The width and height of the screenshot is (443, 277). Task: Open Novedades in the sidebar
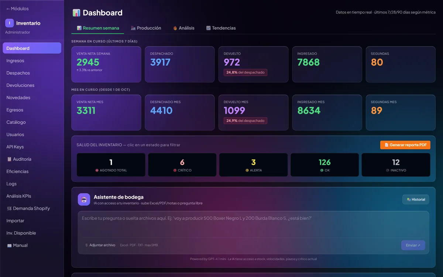pos(32,98)
